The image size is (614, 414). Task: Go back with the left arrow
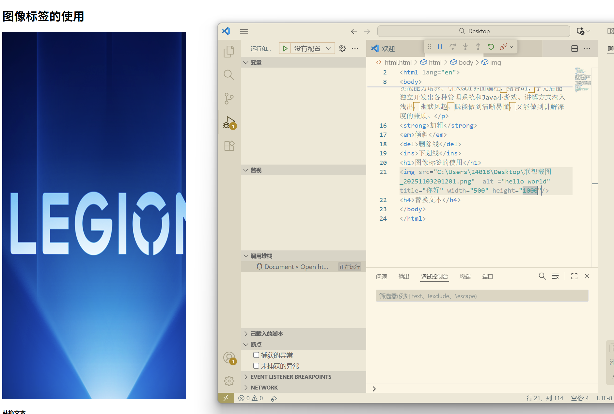click(354, 31)
